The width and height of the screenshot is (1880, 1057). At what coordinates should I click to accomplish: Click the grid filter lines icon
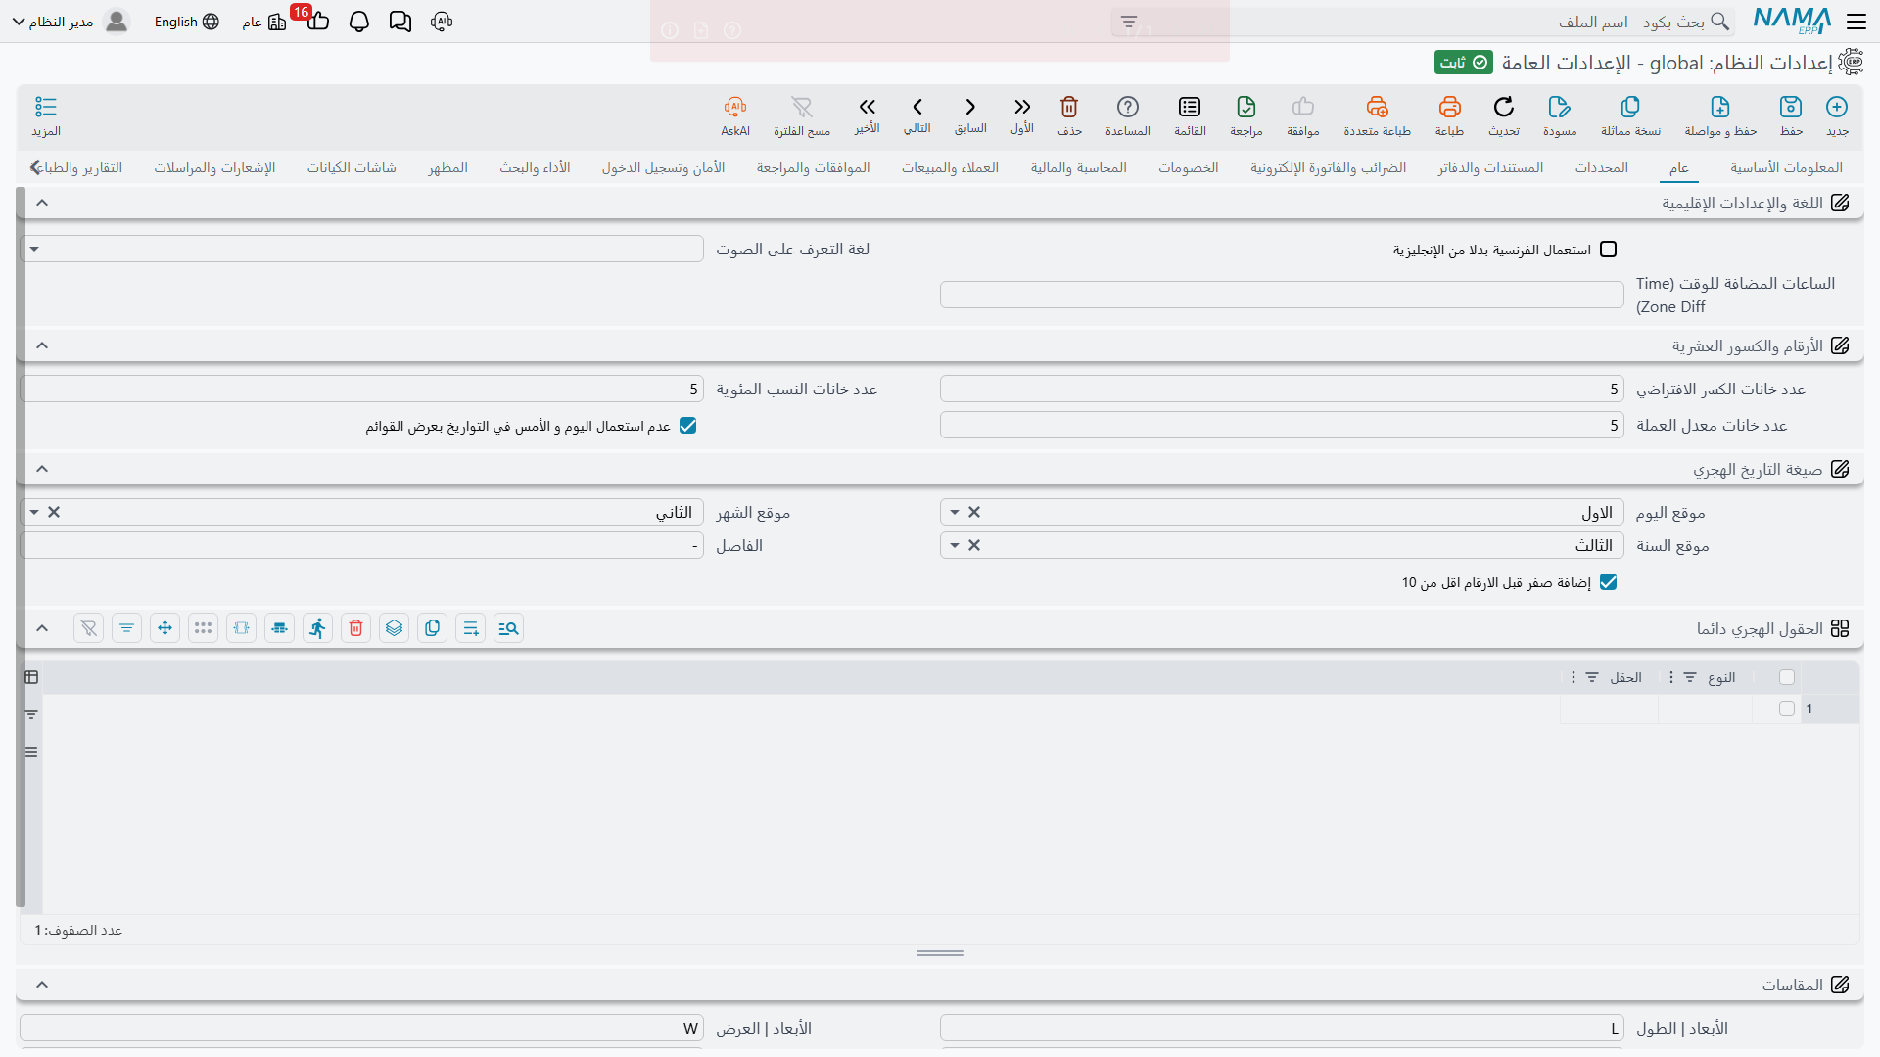click(x=127, y=628)
